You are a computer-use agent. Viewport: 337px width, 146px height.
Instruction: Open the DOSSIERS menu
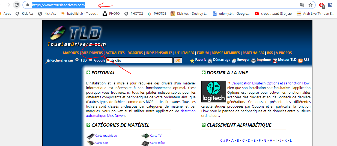point(135,53)
